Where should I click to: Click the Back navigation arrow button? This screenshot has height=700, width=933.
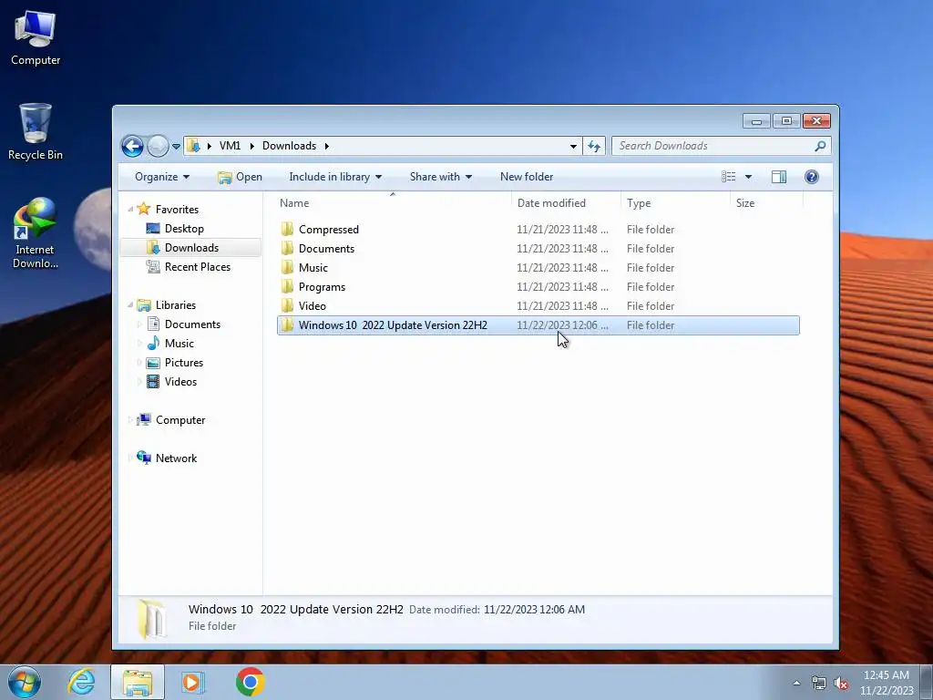[x=132, y=146]
